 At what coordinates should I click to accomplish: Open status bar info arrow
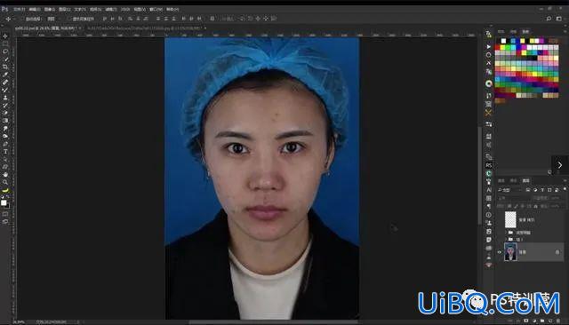pyautogui.click(x=78, y=321)
